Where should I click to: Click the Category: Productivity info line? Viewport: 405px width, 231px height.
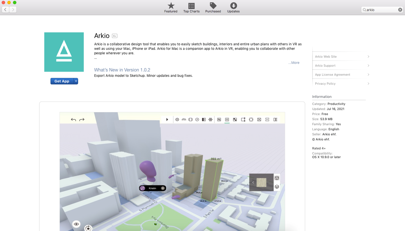[x=329, y=104]
